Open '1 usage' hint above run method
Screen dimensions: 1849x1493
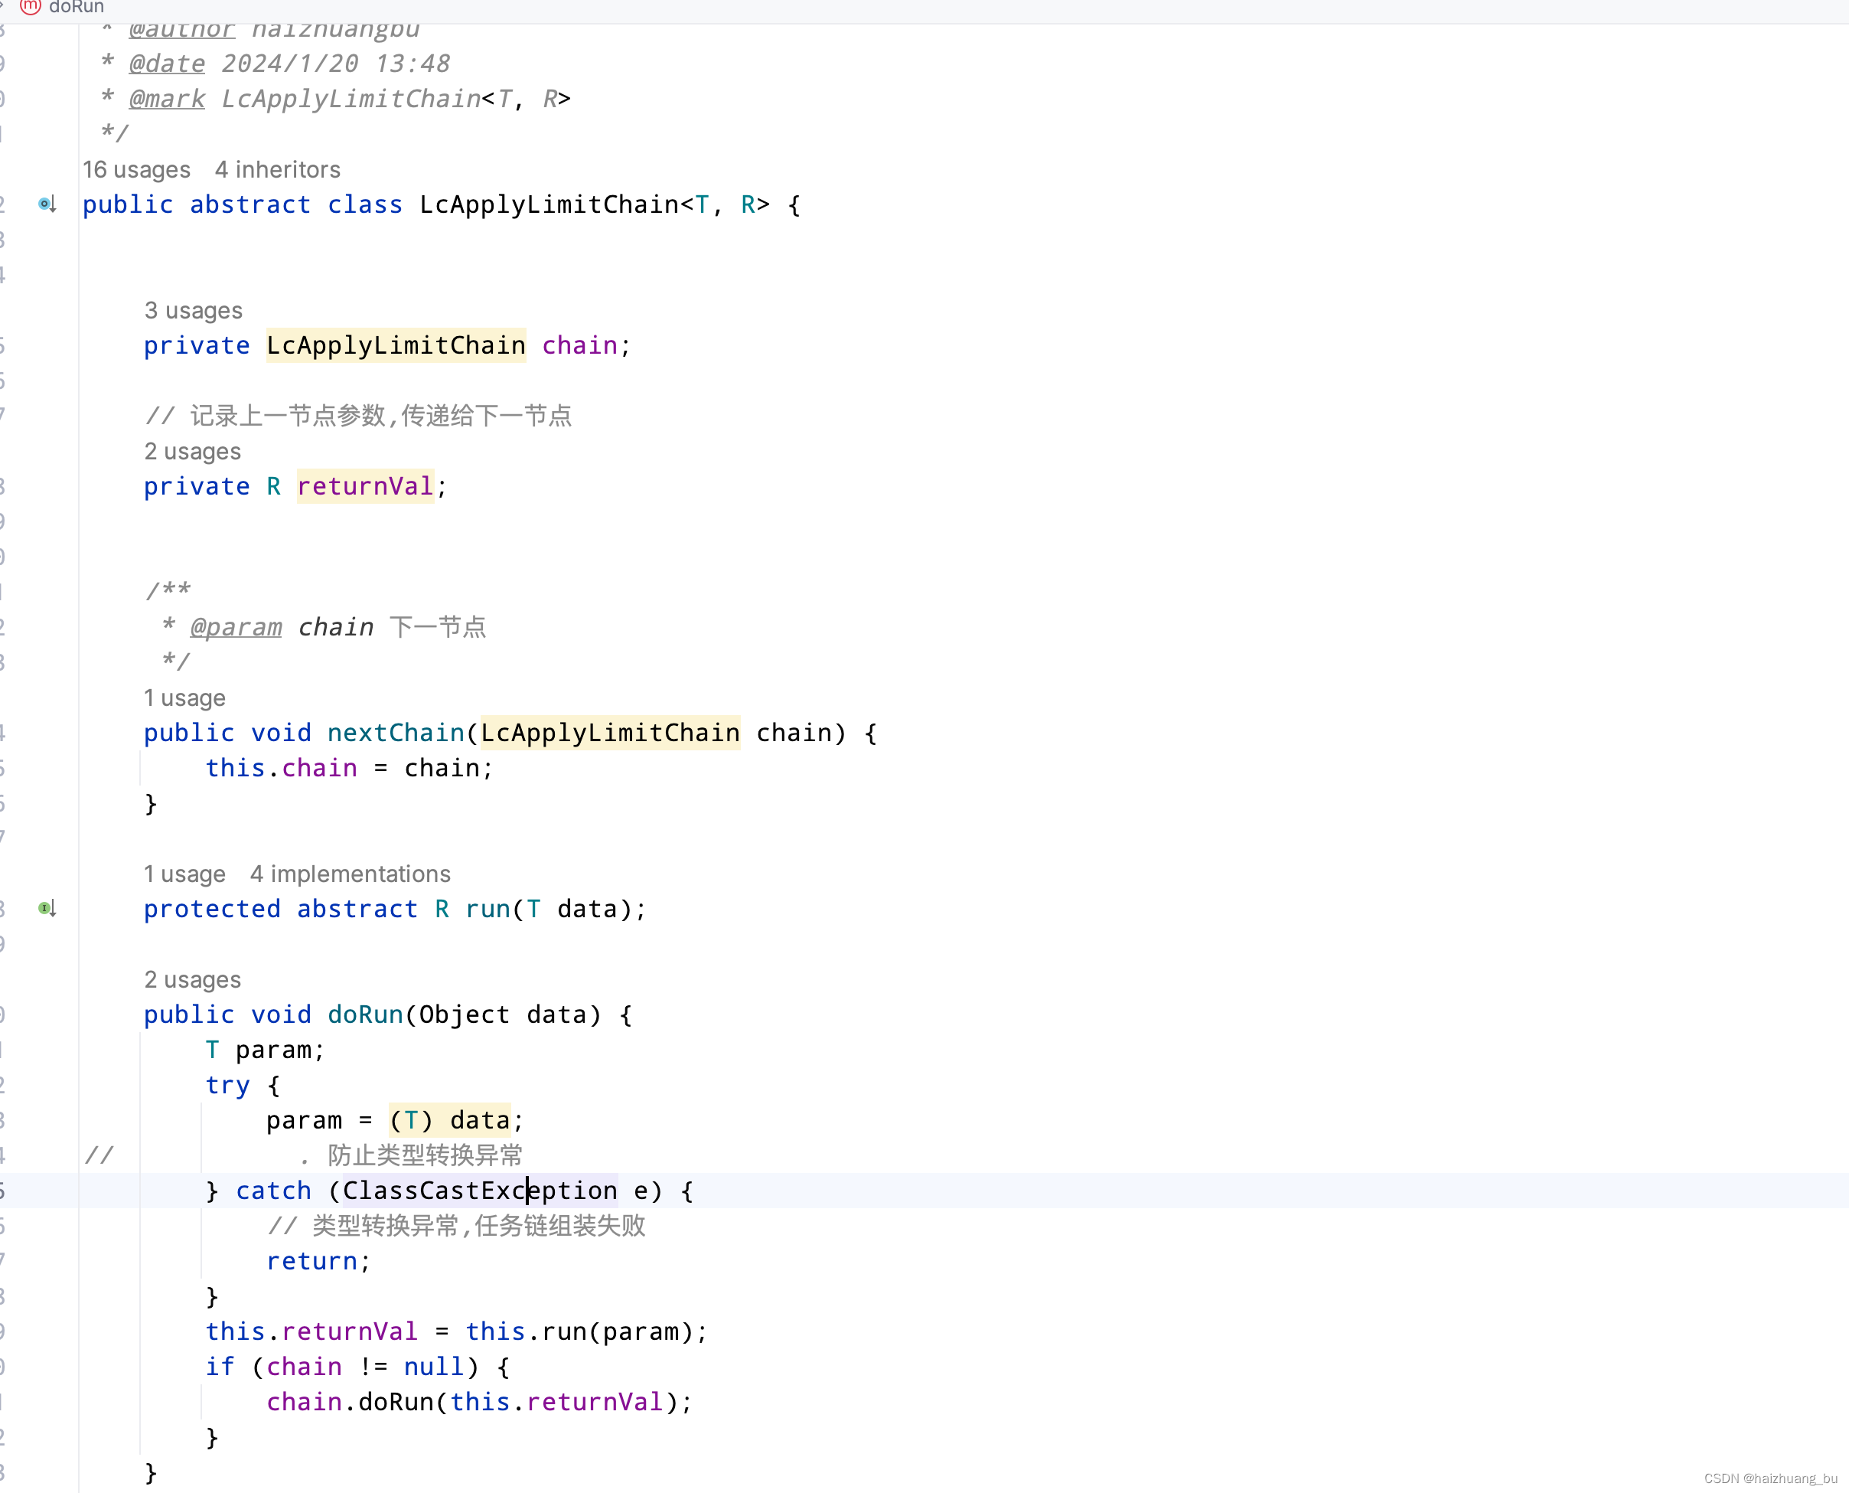(x=184, y=874)
